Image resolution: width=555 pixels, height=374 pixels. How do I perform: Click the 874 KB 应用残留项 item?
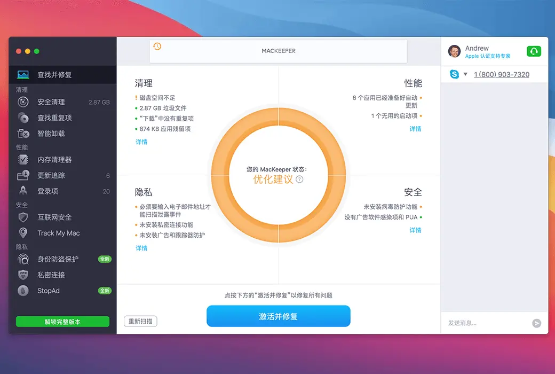coord(165,129)
